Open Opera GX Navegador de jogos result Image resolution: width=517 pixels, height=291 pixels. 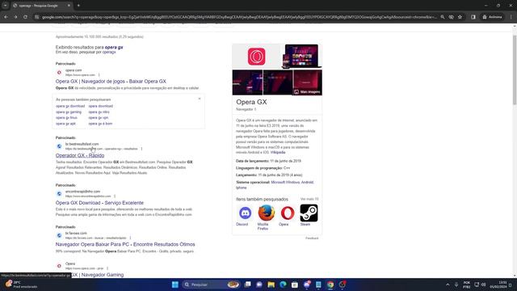111,81
